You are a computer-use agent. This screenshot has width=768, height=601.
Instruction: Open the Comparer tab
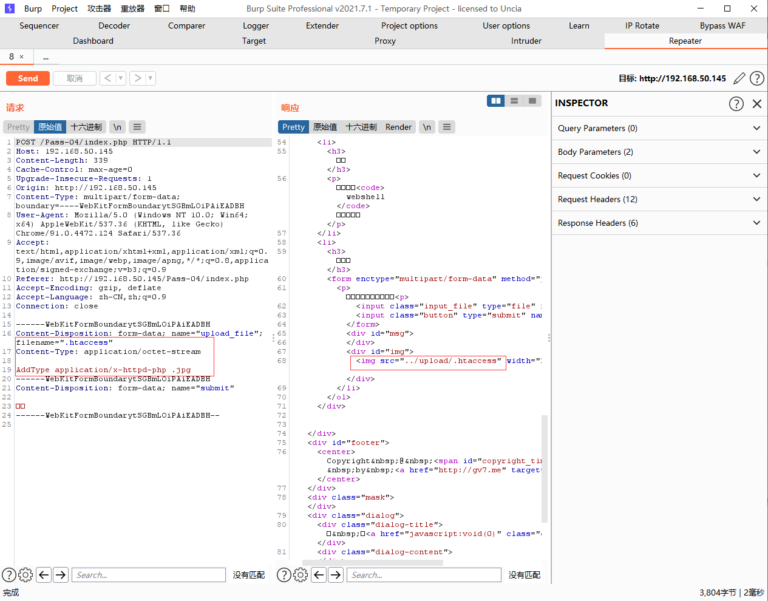(187, 25)
